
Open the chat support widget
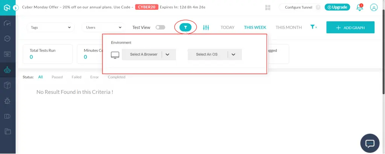(370, 144)
